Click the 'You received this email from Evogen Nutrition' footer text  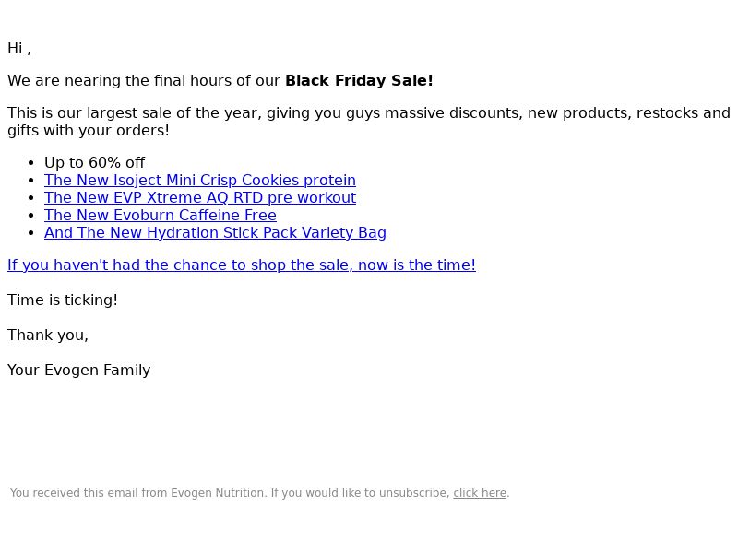[x=137, y=493]
